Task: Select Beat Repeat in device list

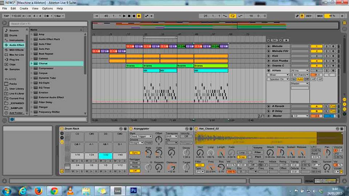Action: tap(46, 54)
